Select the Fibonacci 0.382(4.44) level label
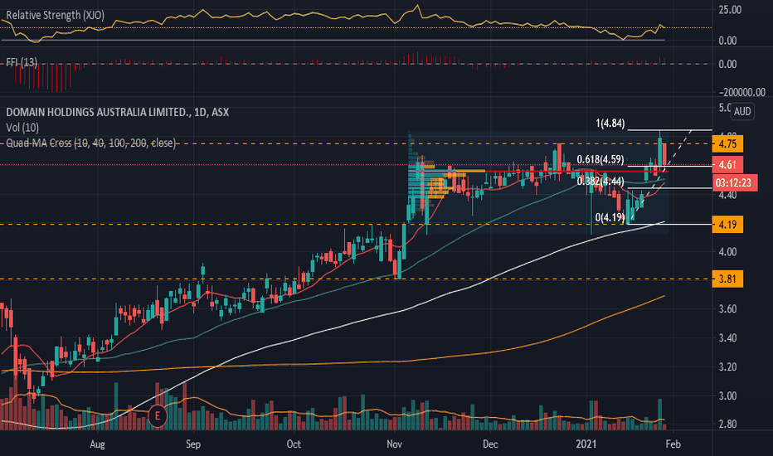The height and width of the screenshot is (456, 773). 600,181
